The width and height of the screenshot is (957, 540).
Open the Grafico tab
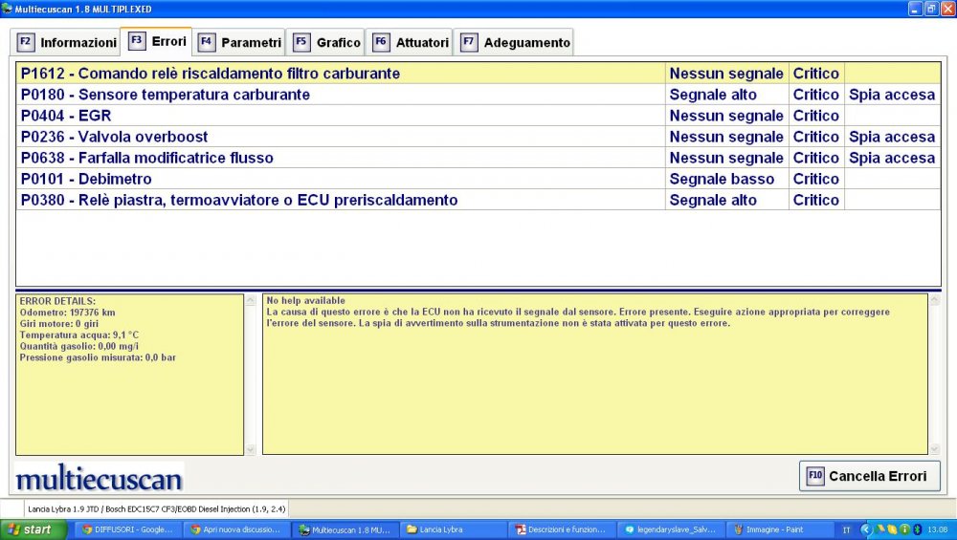coord(327,43)
